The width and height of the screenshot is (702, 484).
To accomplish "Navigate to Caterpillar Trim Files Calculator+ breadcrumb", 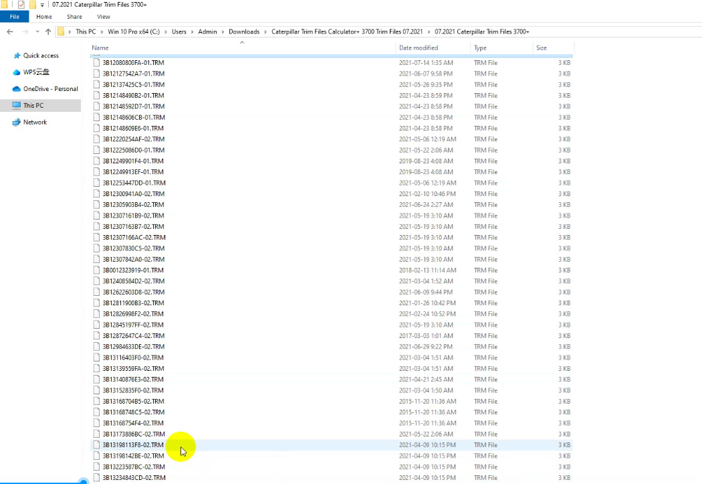I will pos(347,32).
